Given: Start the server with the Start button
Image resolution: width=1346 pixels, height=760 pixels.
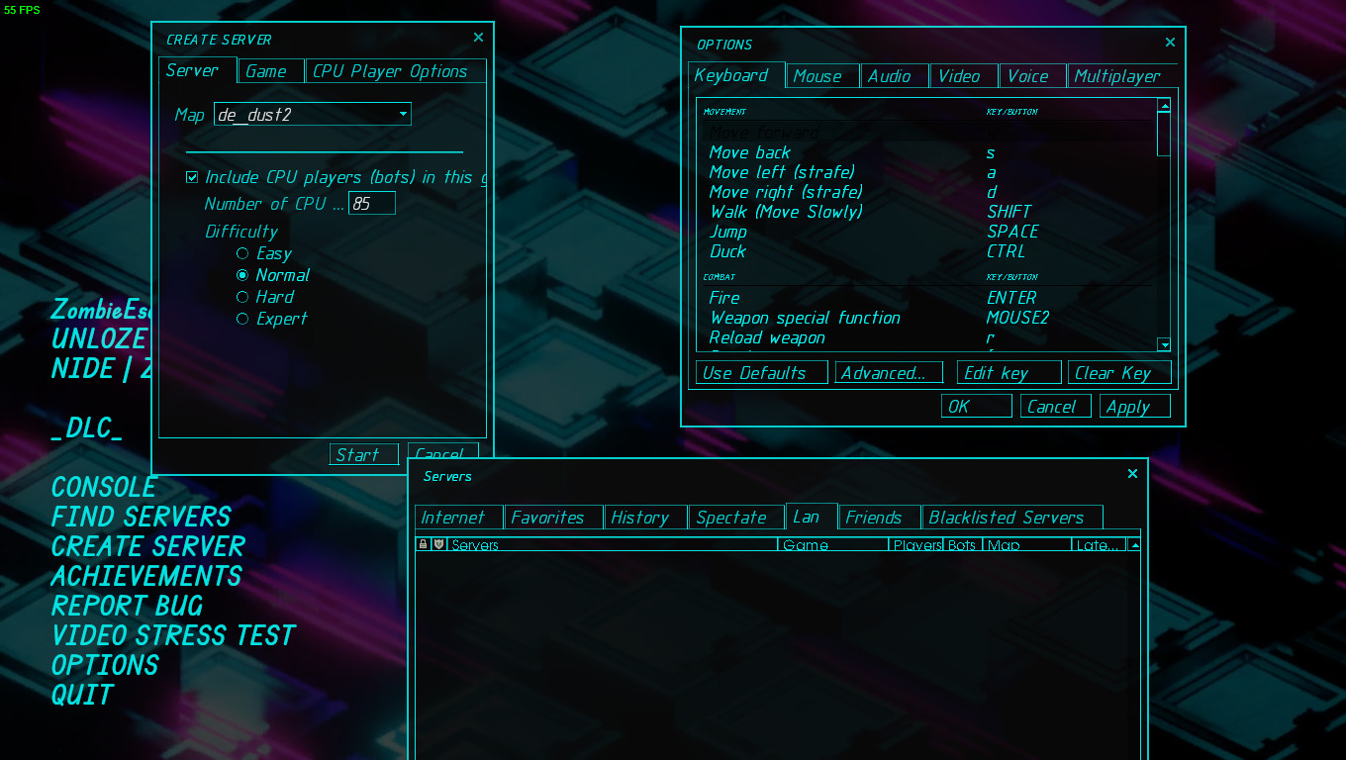Looking at the screenshot, I should [x=363, y=454].
